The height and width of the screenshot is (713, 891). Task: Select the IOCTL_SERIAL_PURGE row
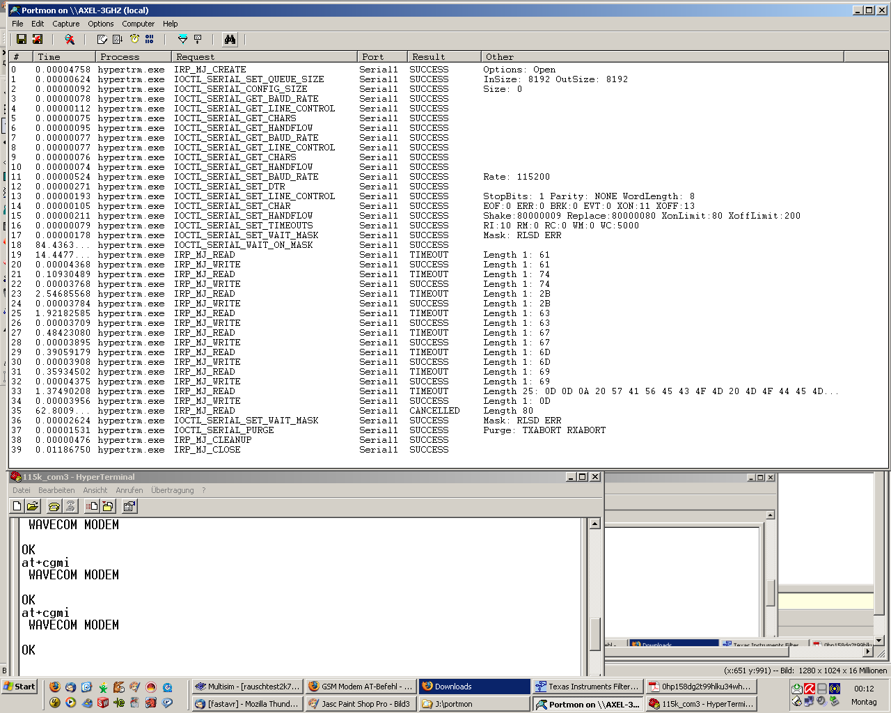click(x=448, y=430)
